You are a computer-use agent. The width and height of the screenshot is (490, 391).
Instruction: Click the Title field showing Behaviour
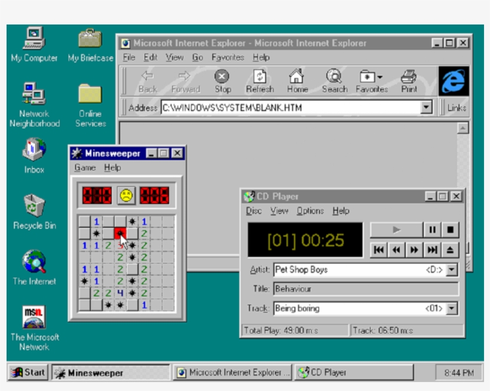click(x=366, y=289)
